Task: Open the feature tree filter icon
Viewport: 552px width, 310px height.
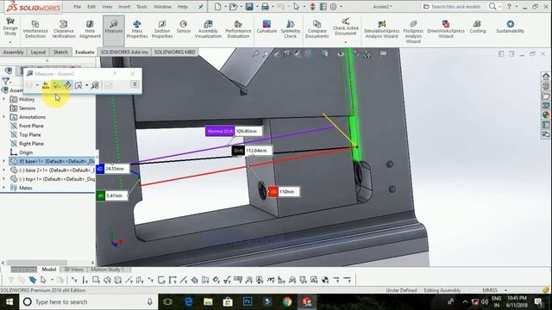Action: click(6, 81)
